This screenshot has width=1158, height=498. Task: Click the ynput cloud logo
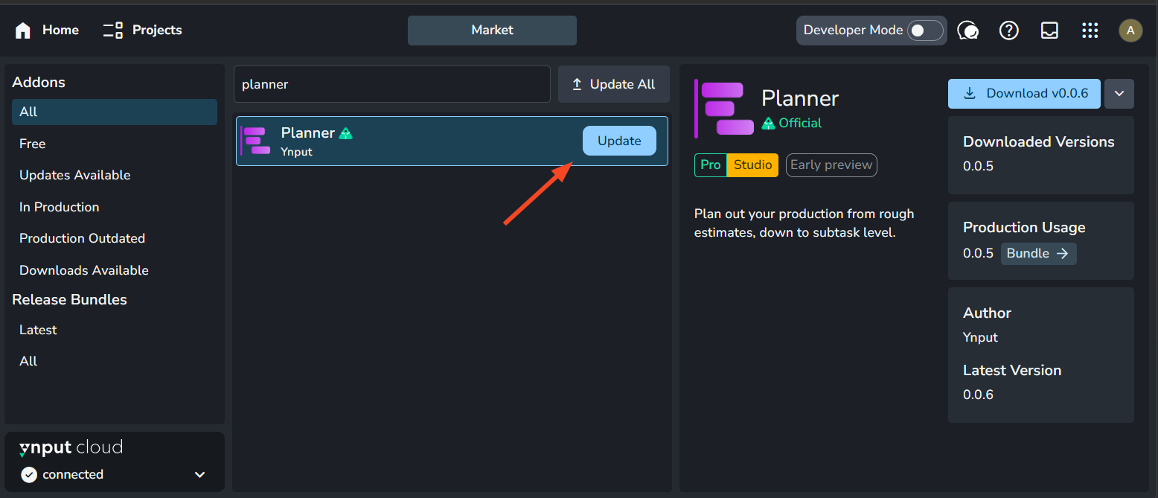[x=71, y=447]
